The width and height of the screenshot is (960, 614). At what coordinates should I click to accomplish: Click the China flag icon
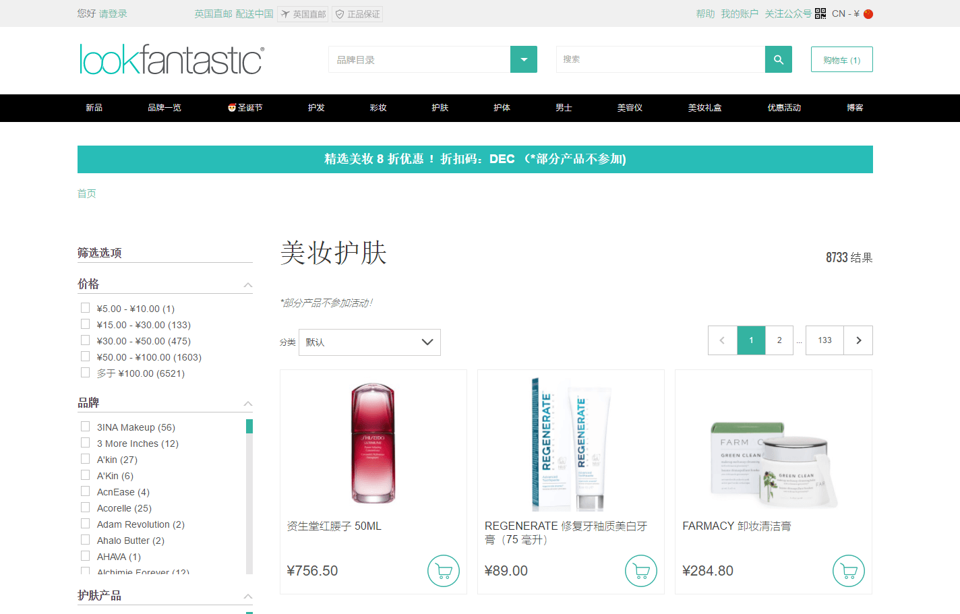pyautogui.click(x=868, y=13)
